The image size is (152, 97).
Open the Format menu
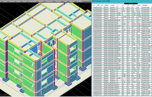(x=12, y=1)
